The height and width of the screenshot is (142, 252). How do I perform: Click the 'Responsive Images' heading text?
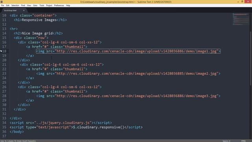[x=39, y=20]
